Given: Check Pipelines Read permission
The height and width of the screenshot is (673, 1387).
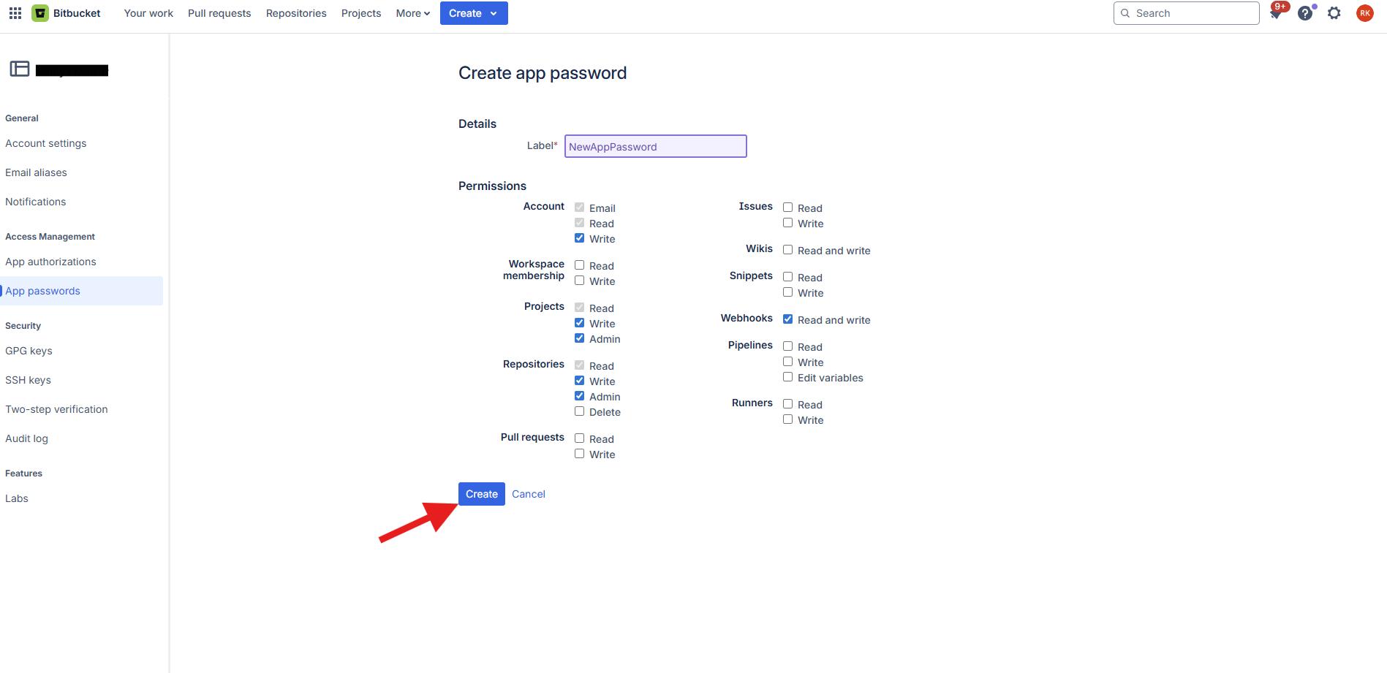Looking at the screenshot, I should pos(787,346).
